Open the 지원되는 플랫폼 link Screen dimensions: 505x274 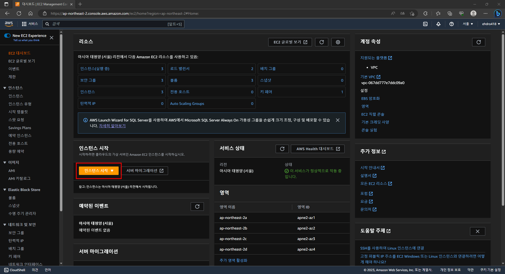pyautogui.click(x=376, y=58)
